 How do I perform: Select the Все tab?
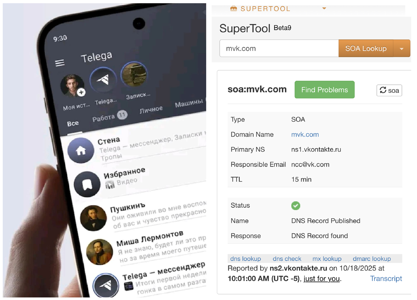tap(73, 123)
